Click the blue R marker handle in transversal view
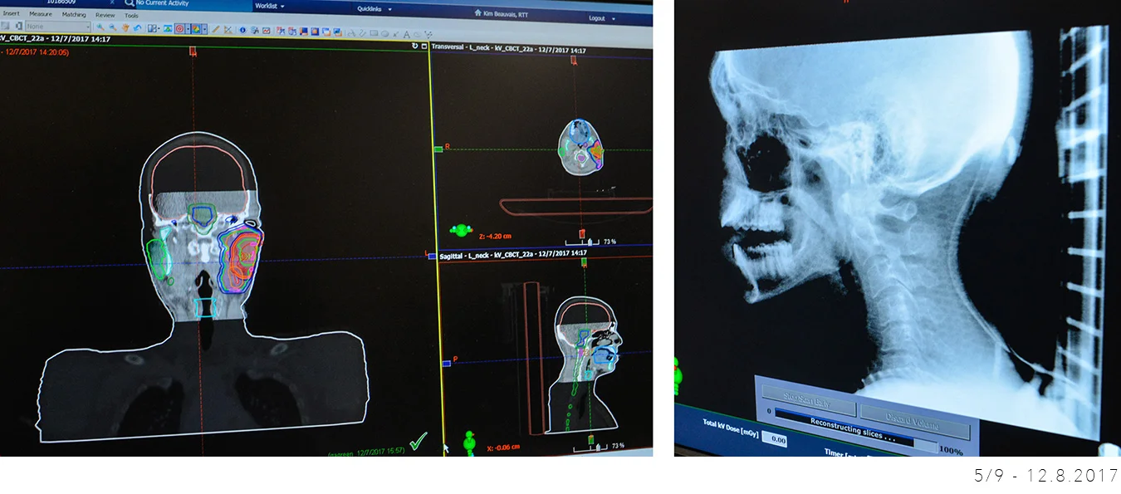 click(438, 149)
